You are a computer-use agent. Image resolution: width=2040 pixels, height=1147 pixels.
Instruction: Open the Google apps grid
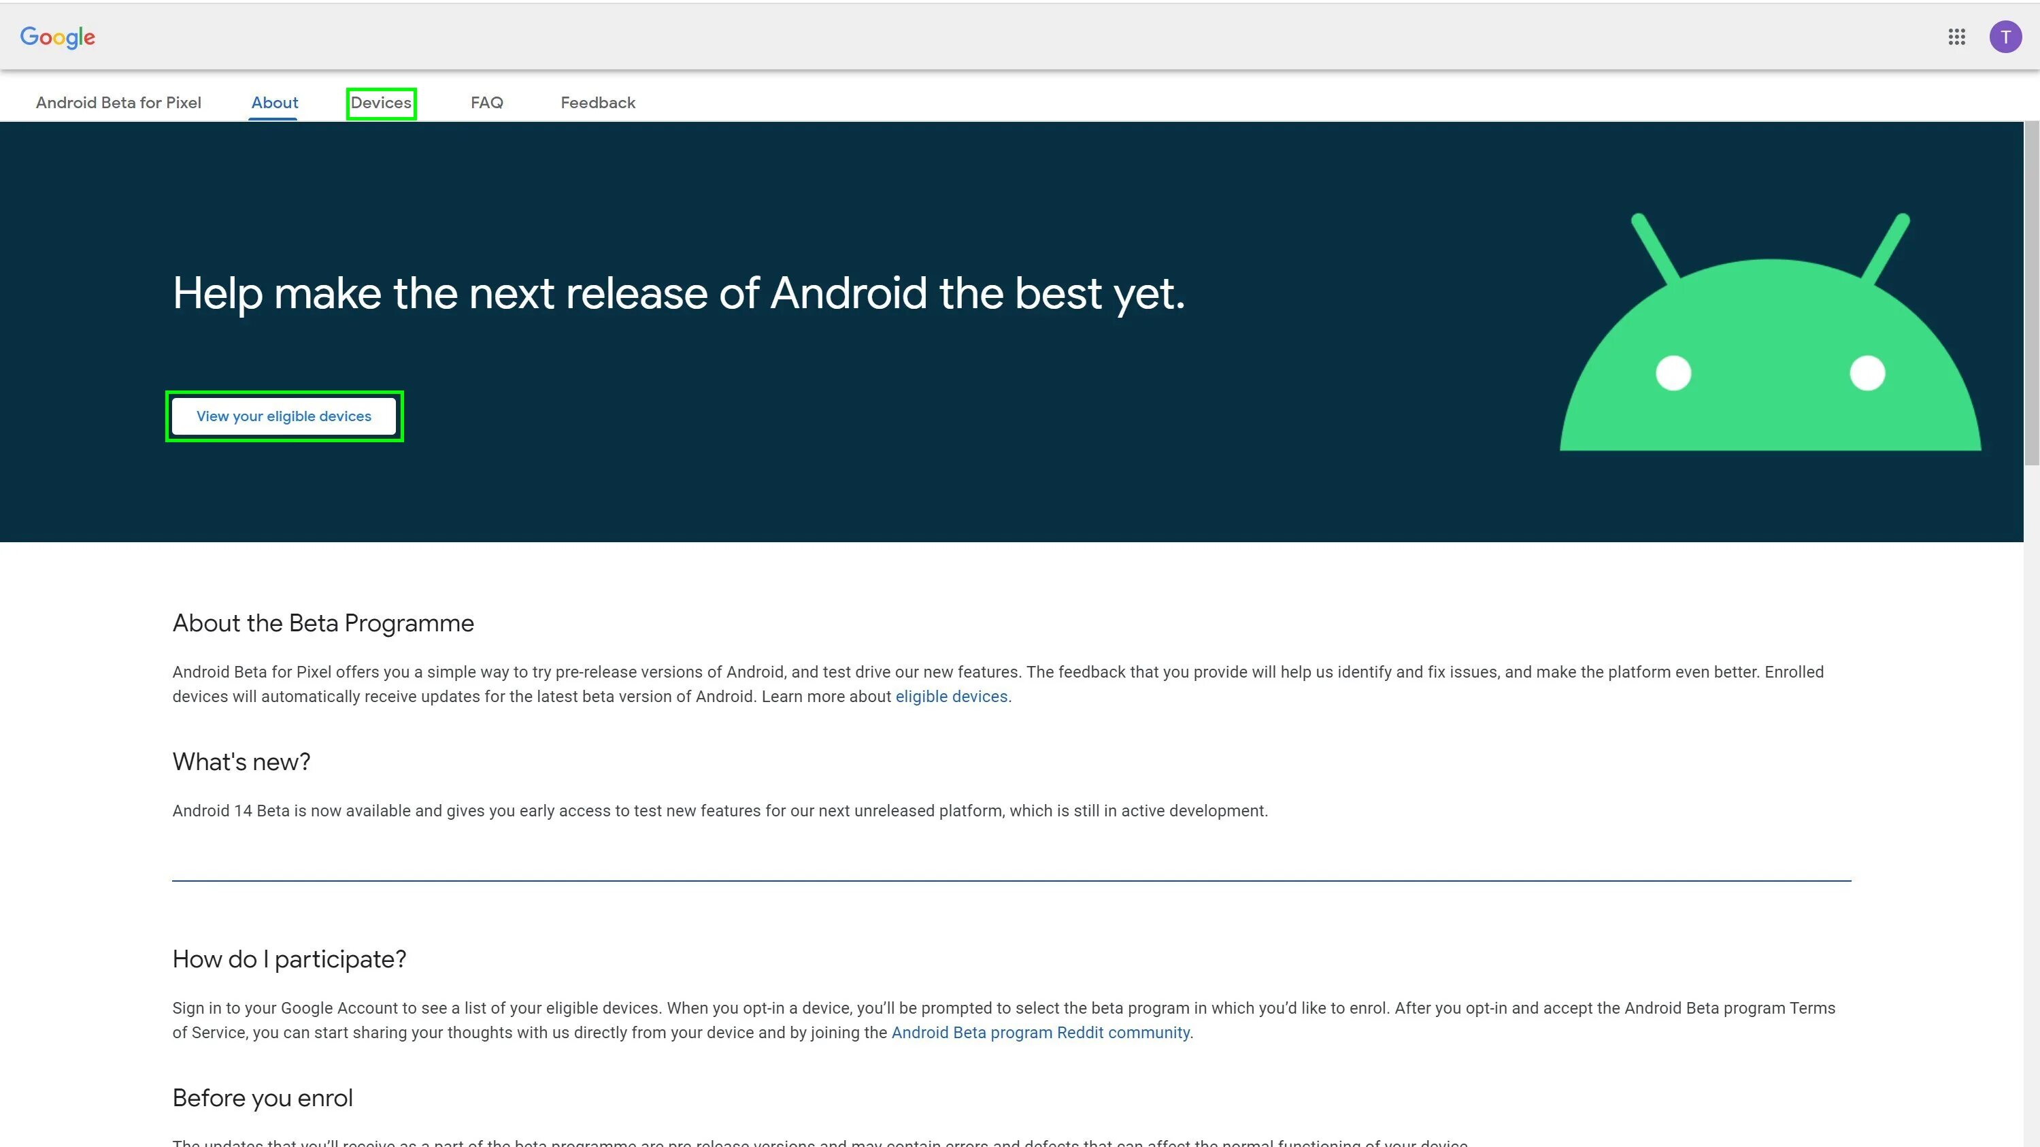1956,37
